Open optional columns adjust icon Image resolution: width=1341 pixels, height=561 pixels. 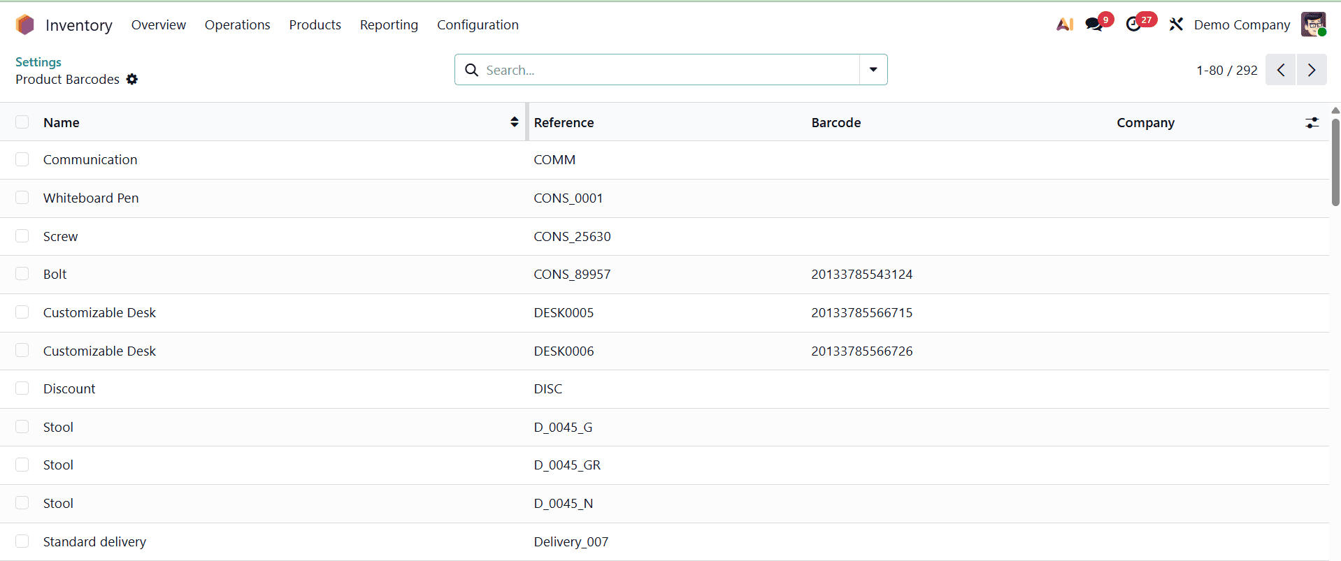(x=1312, y=122)
